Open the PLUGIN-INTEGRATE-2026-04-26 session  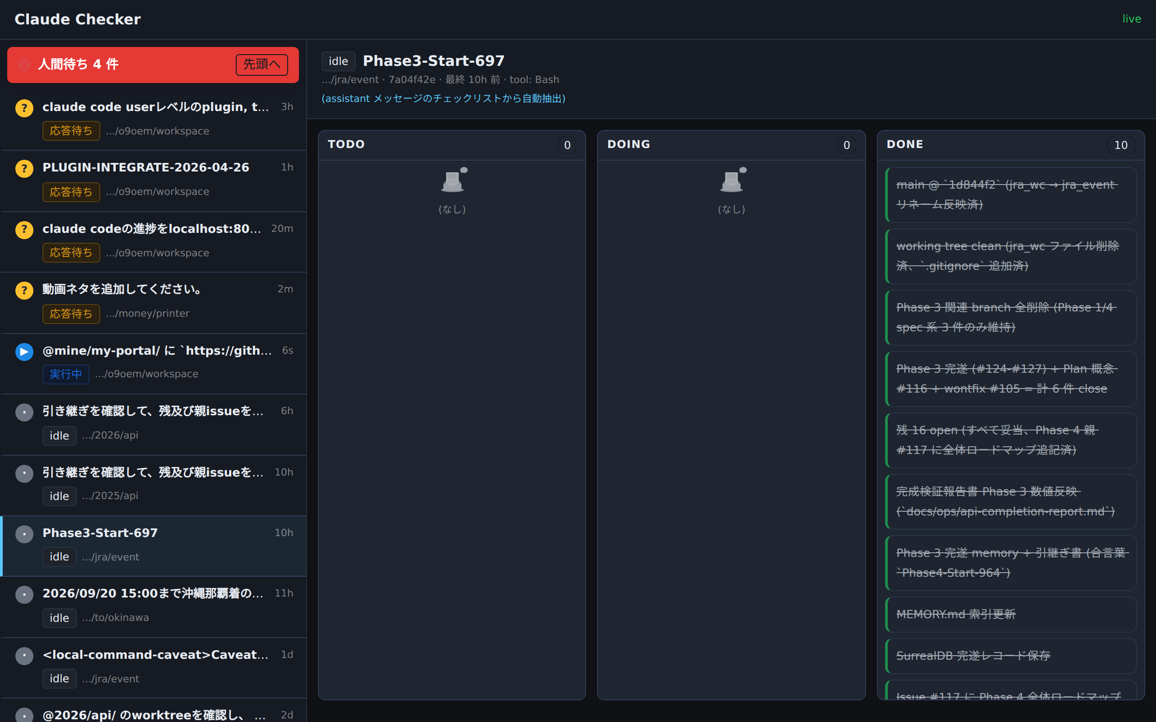pyautogui.click(x=154, y=181)
